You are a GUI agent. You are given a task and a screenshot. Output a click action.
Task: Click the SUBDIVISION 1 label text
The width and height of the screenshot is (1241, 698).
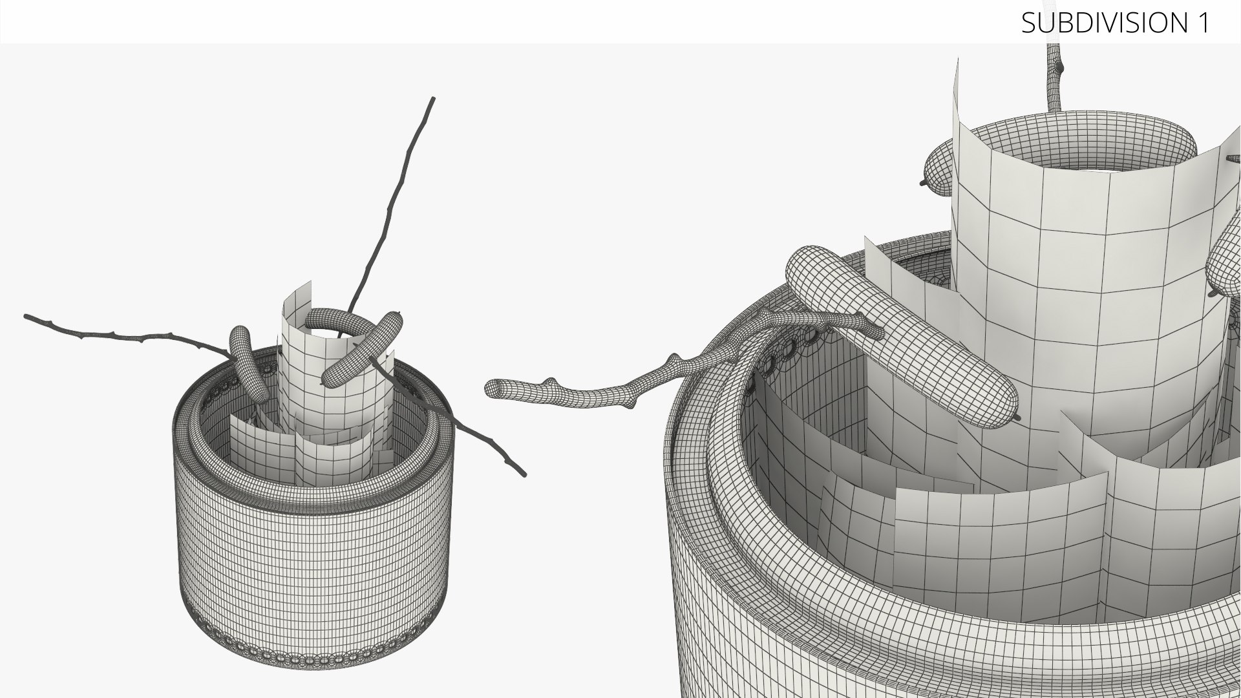pyautogui.click(x=1115, y=23)
